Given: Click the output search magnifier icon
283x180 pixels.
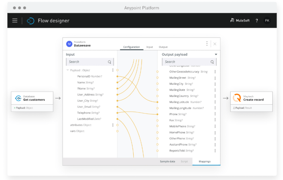Looking at the screenshot, I should coord(212,62).
